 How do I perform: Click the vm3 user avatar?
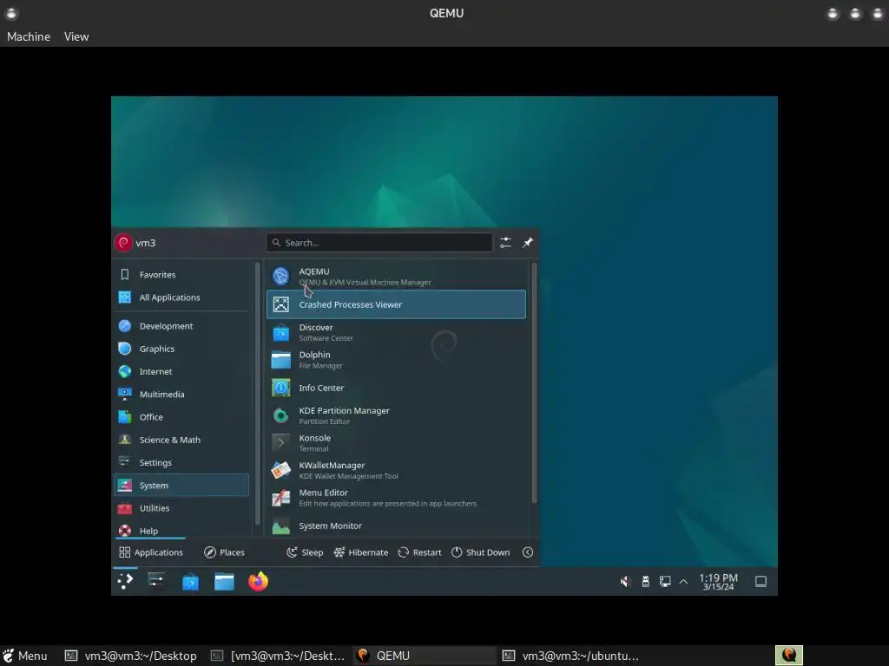[x=123, y=243]
